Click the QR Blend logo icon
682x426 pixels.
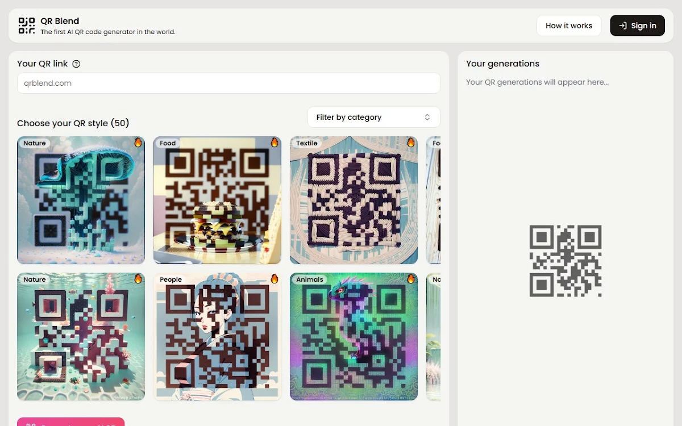click(27, 26)
